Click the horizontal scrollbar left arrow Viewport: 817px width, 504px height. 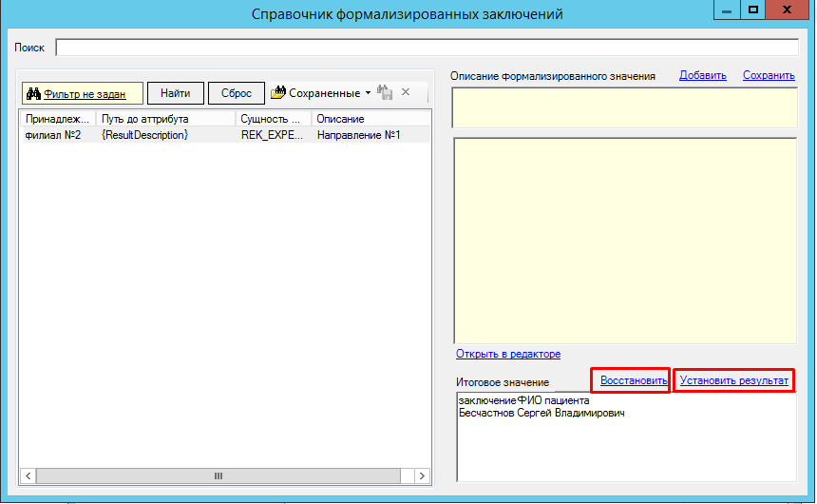pyautogui.click(x=28, y=475)
